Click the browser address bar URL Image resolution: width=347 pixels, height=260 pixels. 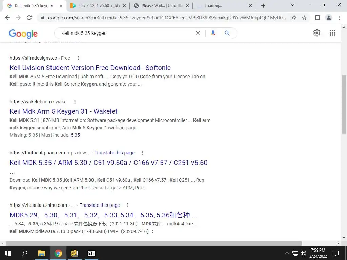pos(167,18)
